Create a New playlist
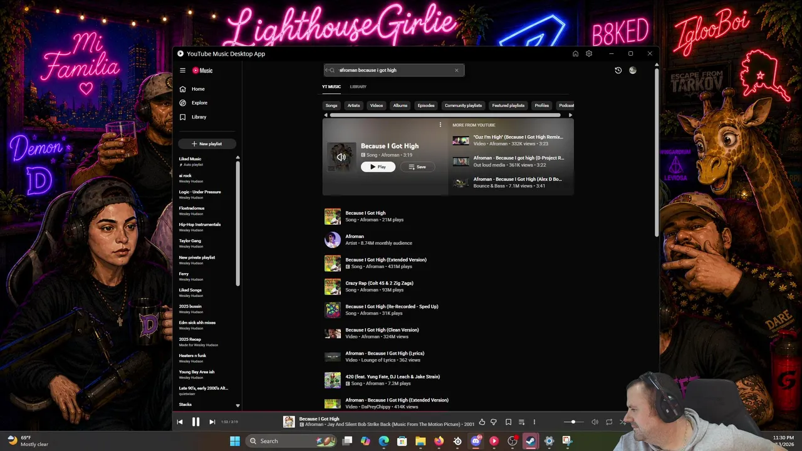Screen dimensions: 802x451 207,144
